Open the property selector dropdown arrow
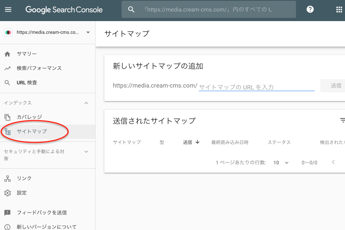 pos(88,33)
